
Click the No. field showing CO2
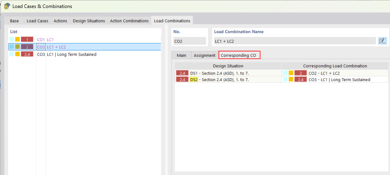pyautogui.click(x=190, y=41)
